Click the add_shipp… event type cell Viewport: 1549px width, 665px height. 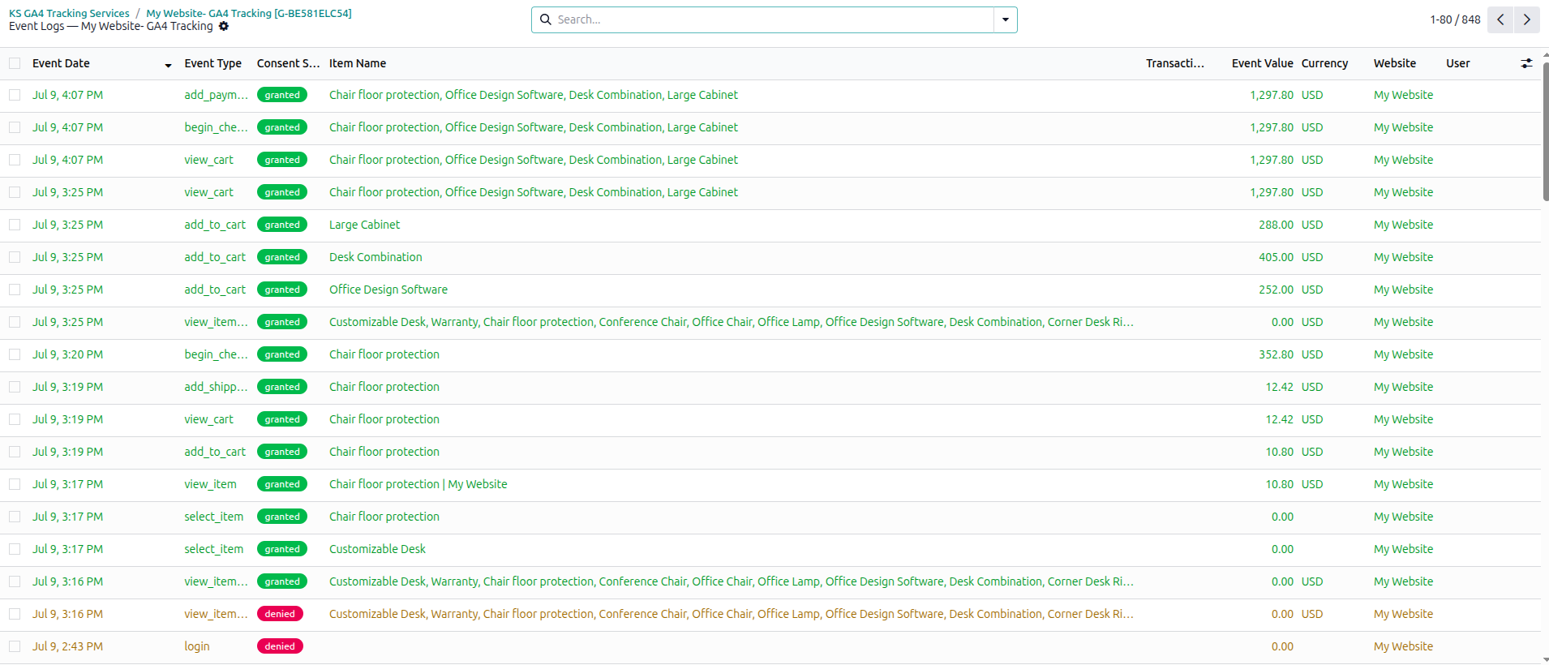(x=216, y=387)
